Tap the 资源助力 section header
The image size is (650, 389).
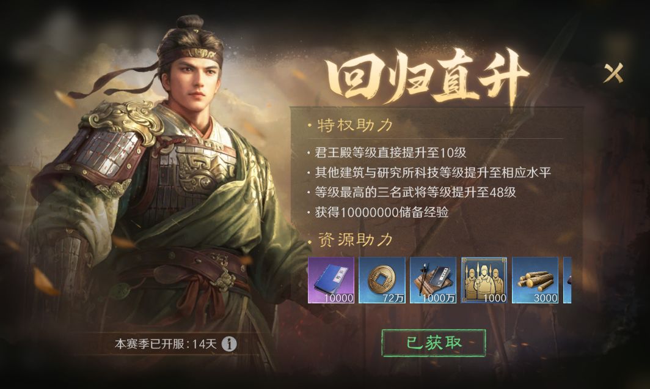pyautogui.click(x=354, y=240)
